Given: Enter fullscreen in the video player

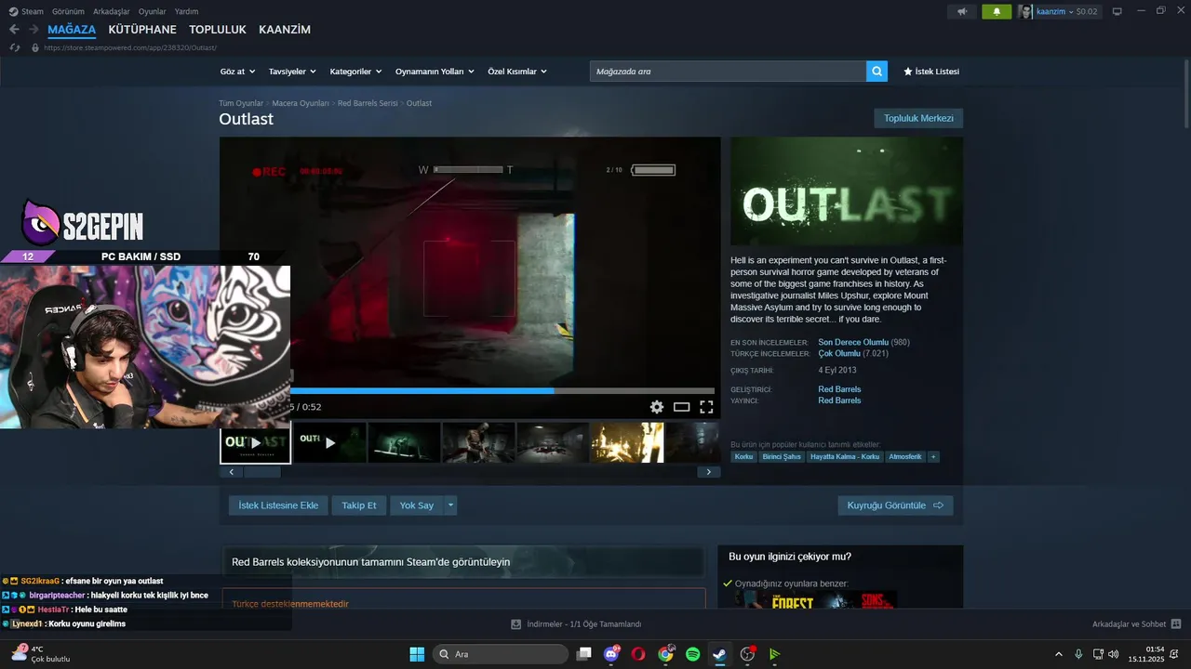Looking at the screenshot, I should click(x=706, y=407).
